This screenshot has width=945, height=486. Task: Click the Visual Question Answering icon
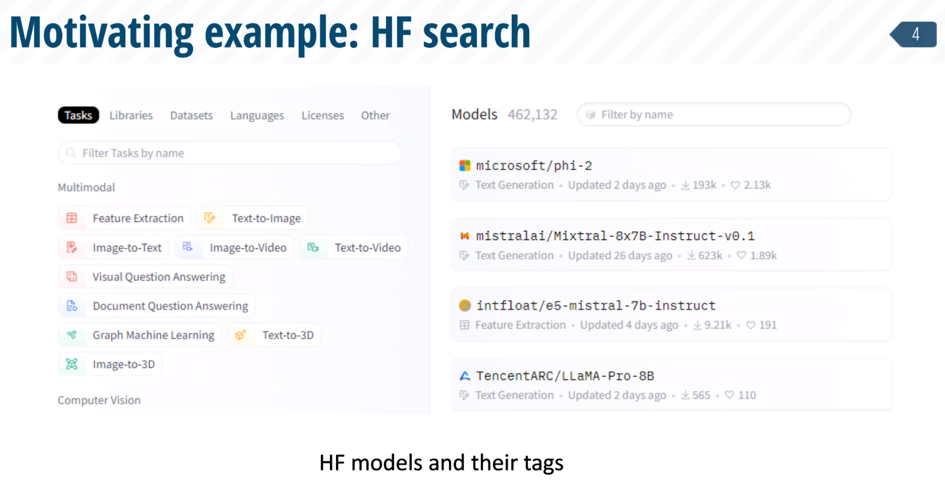[x=72, y=276]
